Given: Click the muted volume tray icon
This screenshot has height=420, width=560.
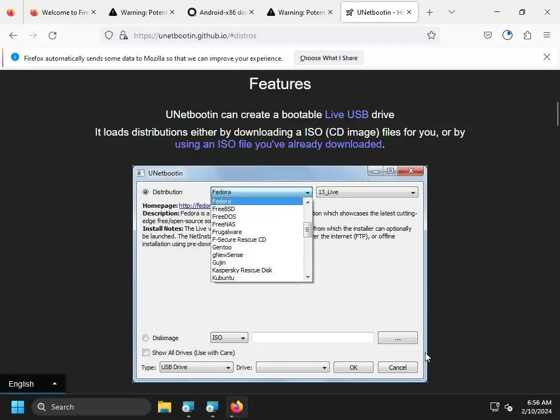Looking at the screenshot, I should (x=509, y=407).
